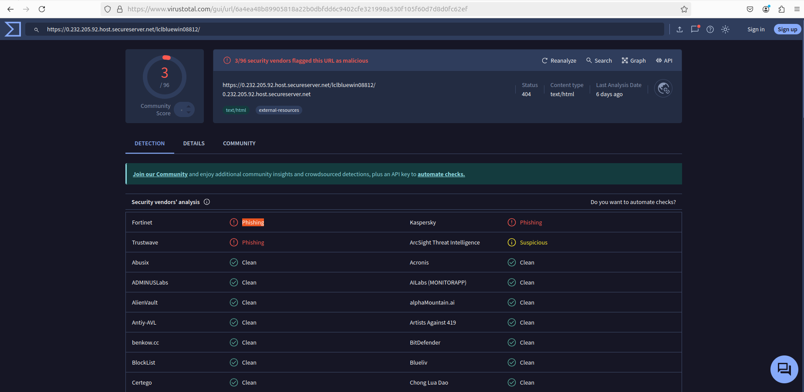Click the alphaMountain.ai vendor name
Image resolution: width=804 pixels, height=392 pixels.
pos(432,302)
